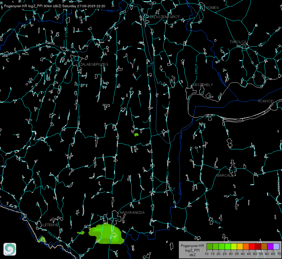This screenshot has height=259, width=282.
Task: Click the FONYÓD label by the lake
Action: pyautogui.click(x=266, y=101)
